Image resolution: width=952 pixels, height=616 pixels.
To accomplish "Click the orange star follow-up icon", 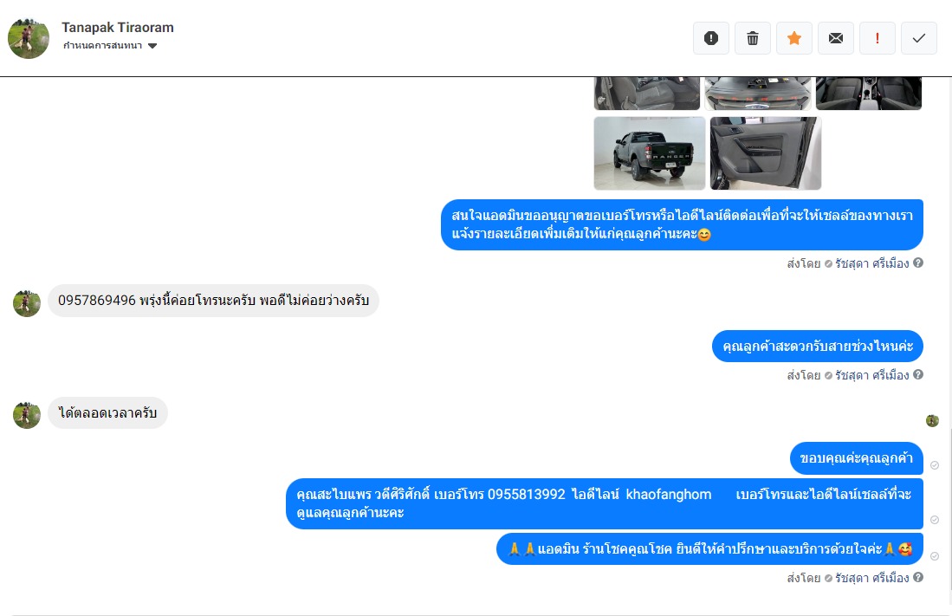I will [x=794, y=38].
